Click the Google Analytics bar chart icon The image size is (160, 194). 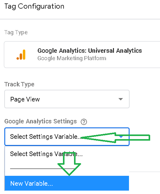21,55
